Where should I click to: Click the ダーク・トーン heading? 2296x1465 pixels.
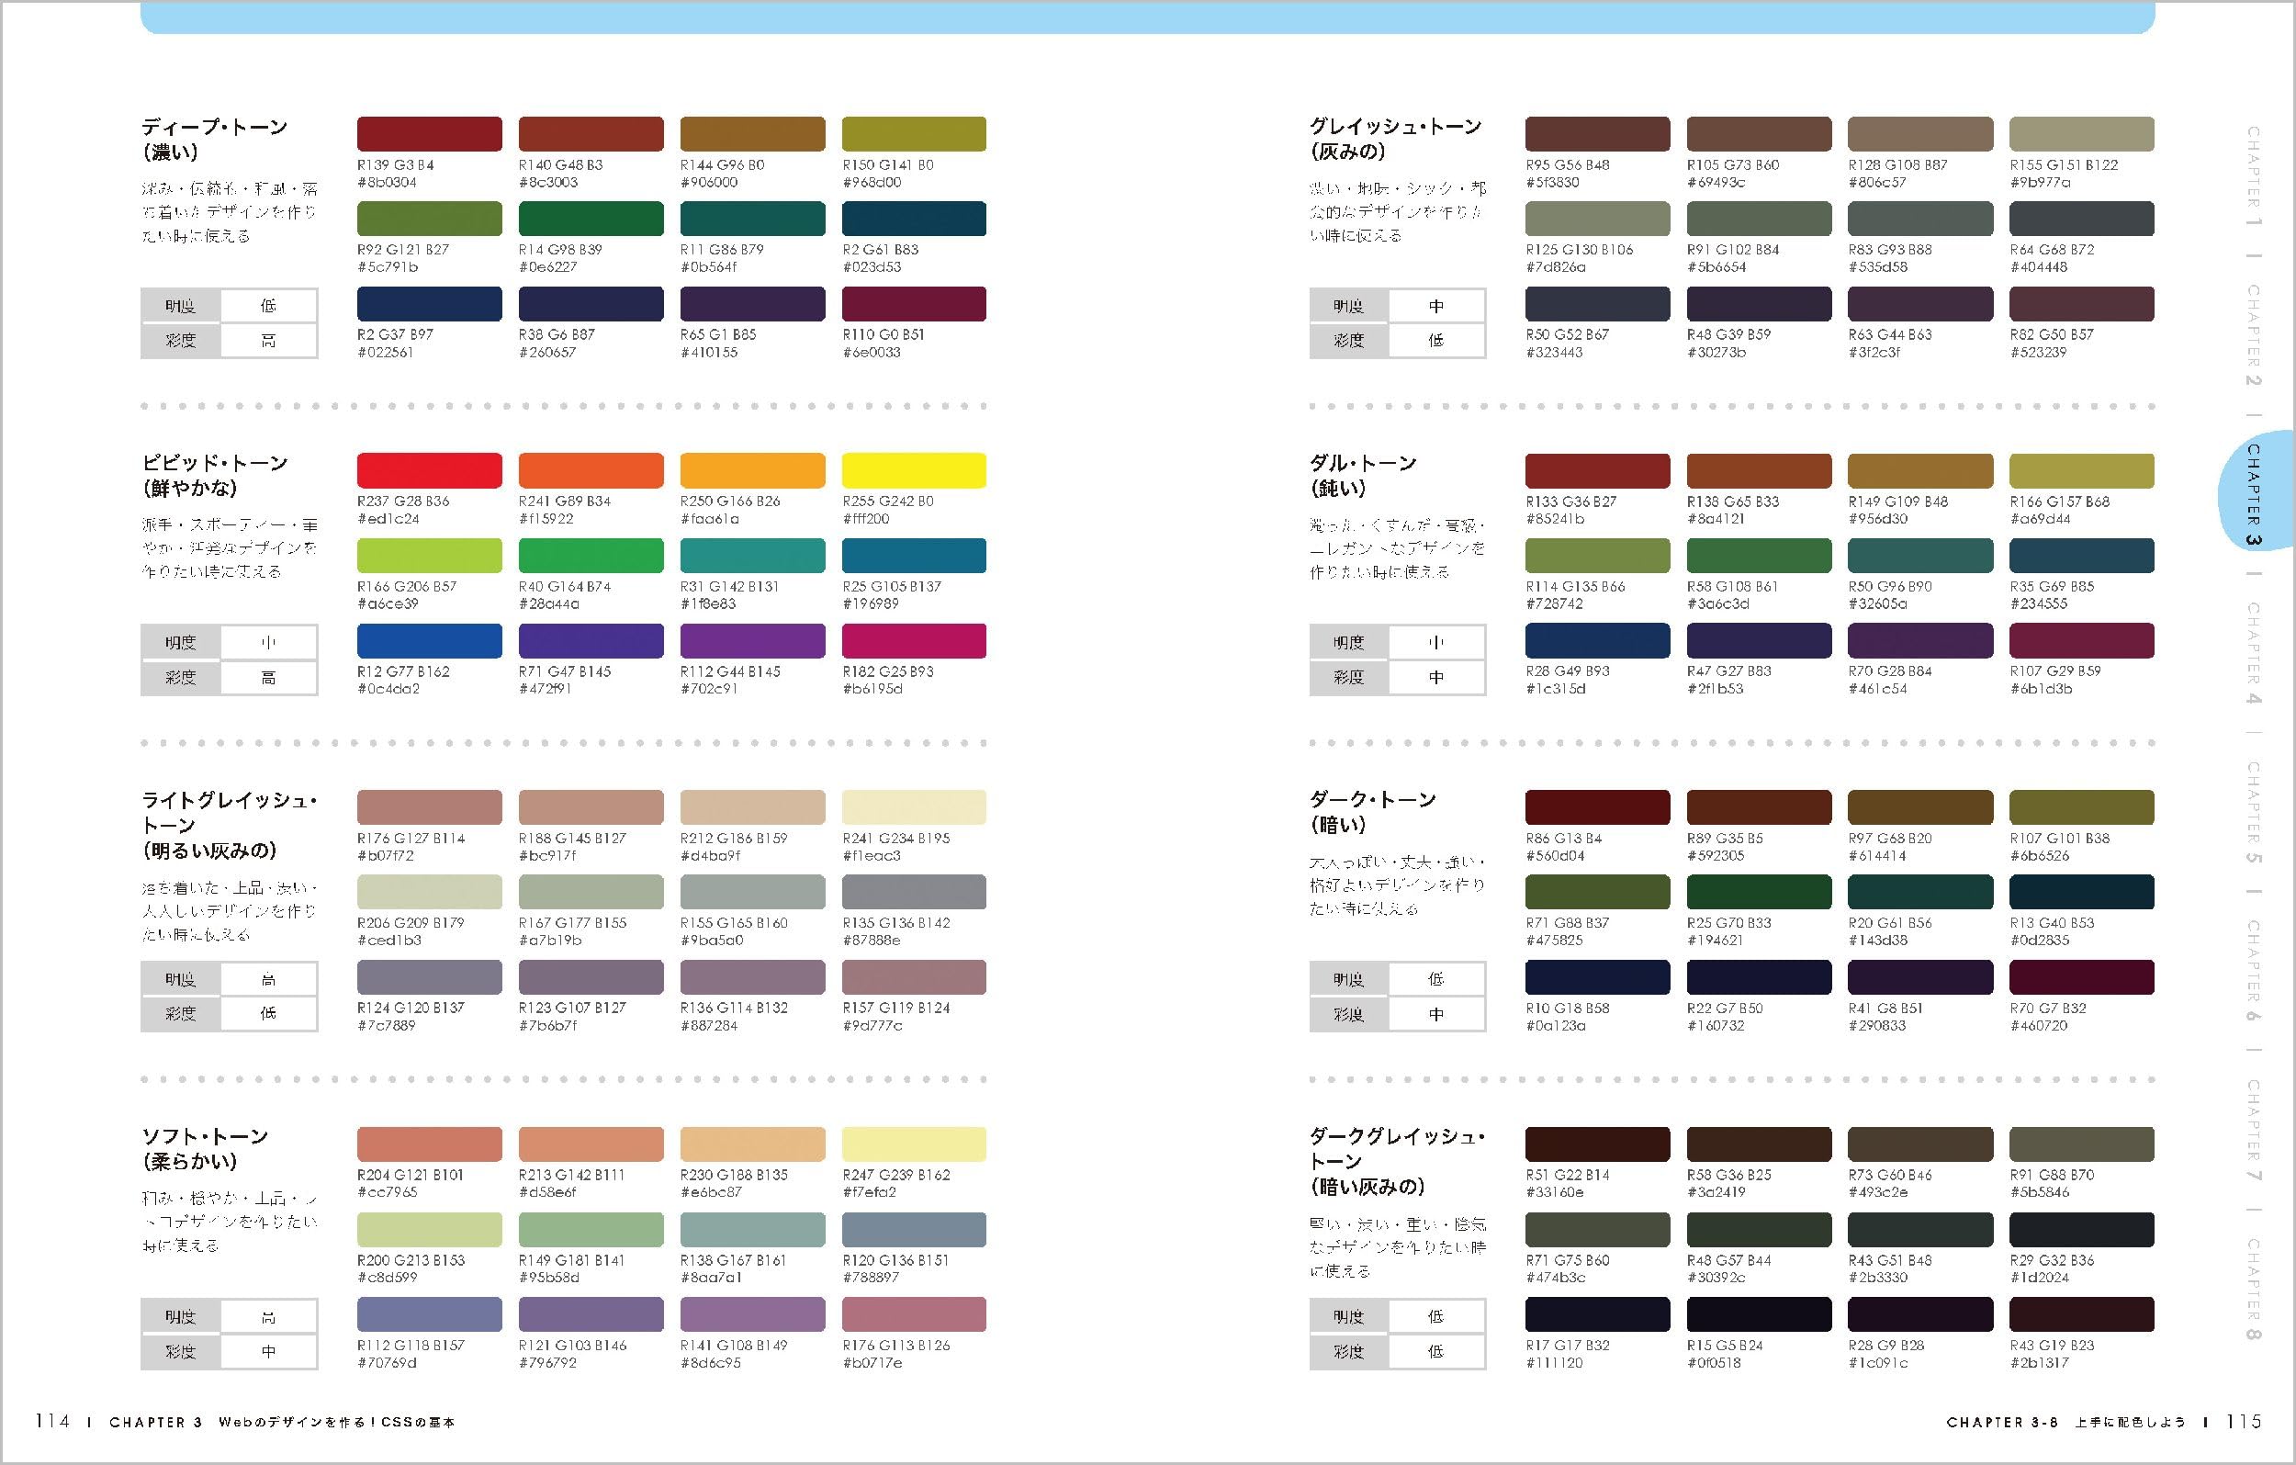[1372, 800]
